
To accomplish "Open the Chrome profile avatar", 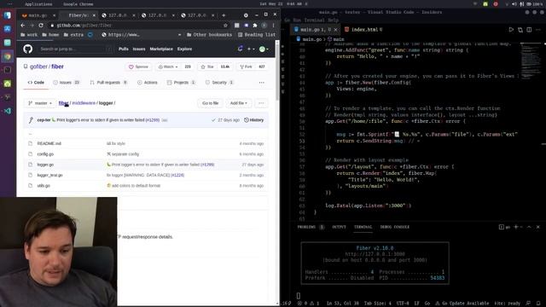I will 264,26.
